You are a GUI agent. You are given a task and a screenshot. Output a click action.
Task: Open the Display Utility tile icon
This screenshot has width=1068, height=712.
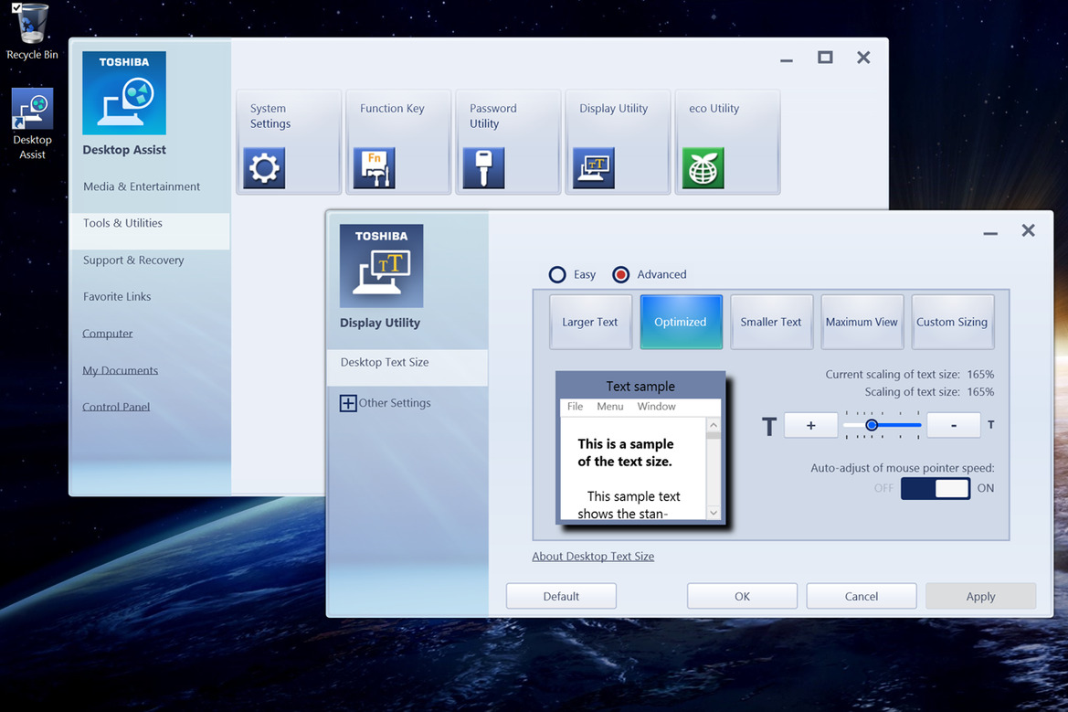pos(593,167)
